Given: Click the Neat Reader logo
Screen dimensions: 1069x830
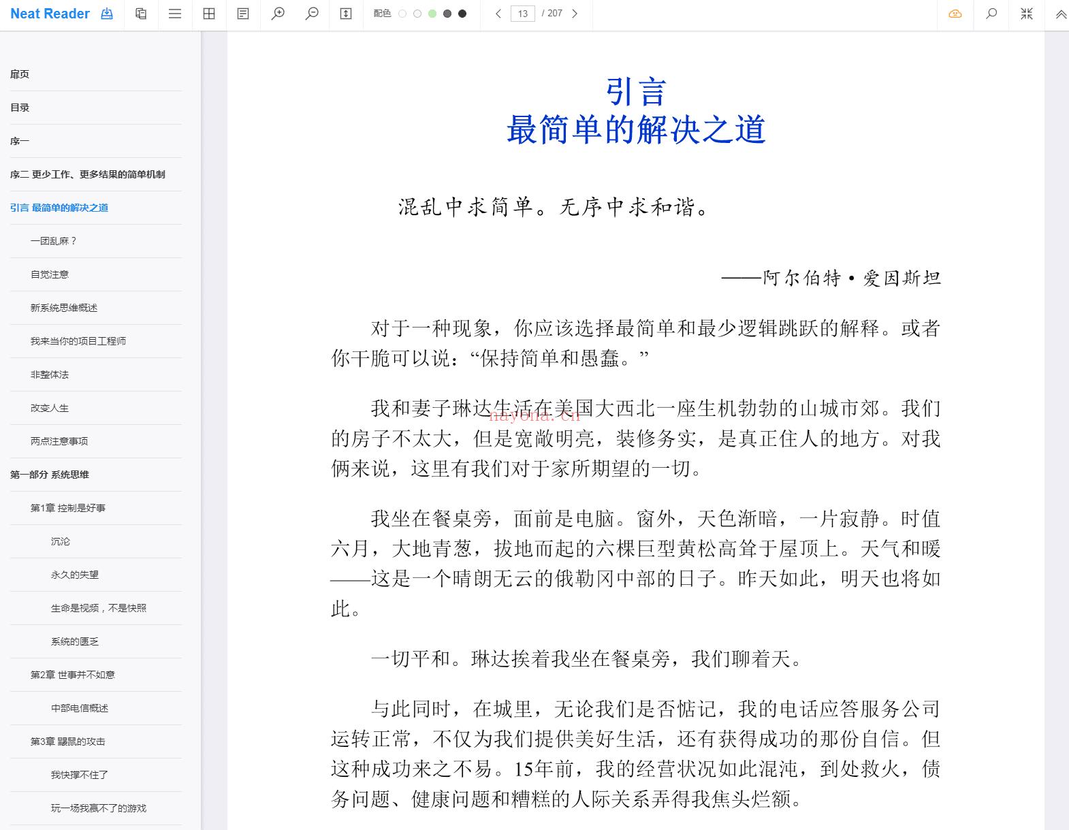Looking at the screenshot, I should (x=50, y=14).
